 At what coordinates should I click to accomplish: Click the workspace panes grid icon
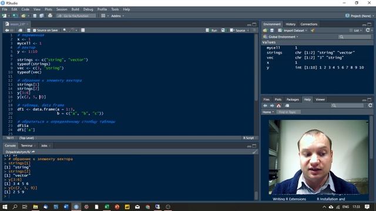tap(103, 16)
